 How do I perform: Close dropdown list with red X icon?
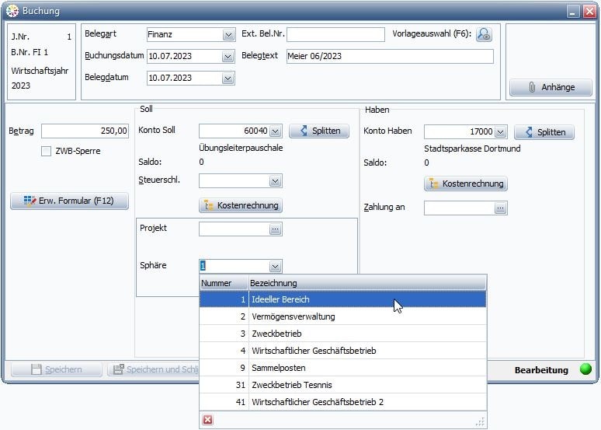207,420
